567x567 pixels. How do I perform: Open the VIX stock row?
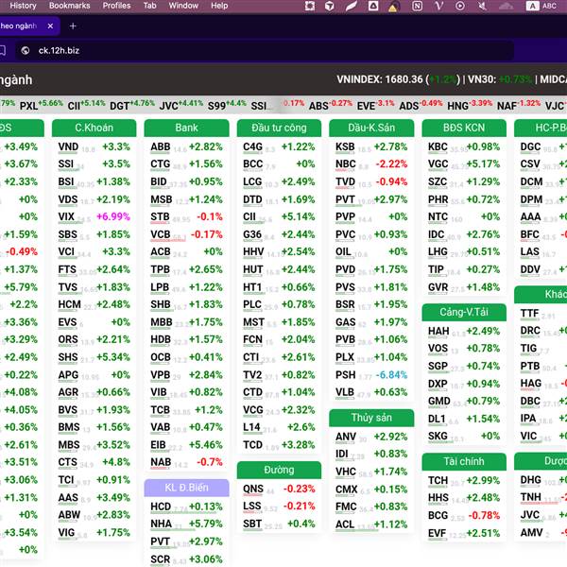(x=94, y=217)
